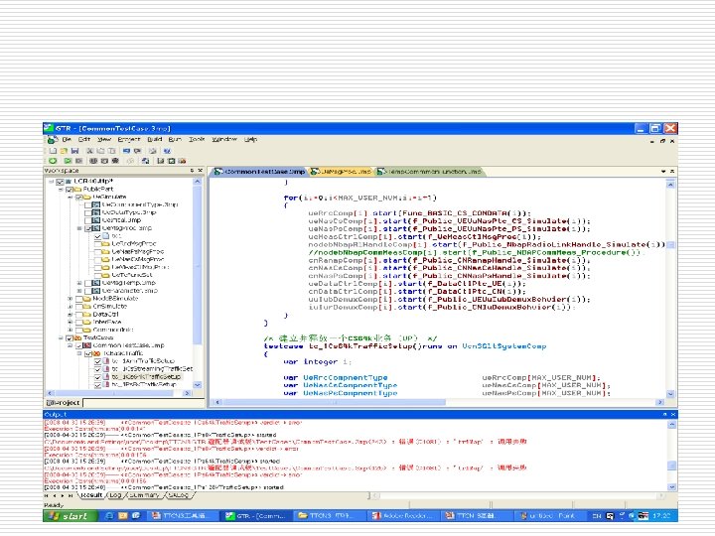Image resolution: width=715 pixels, height=536 pixels.
Task: Check the NodeBSimulate folder checkbox
Action: point(78,299)
